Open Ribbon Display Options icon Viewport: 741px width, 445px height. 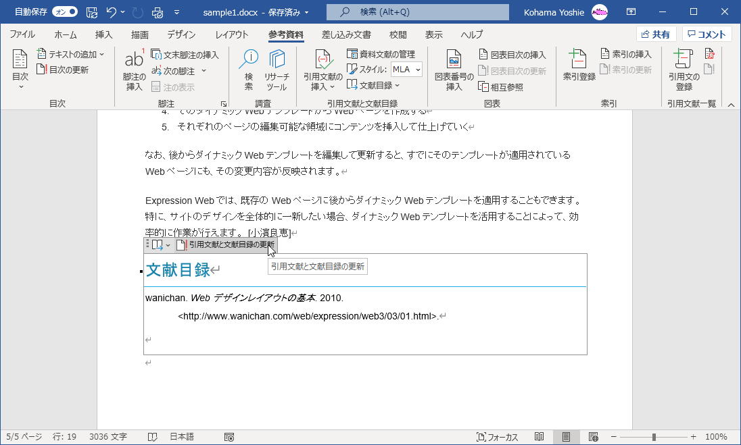(x=631, y=11)
